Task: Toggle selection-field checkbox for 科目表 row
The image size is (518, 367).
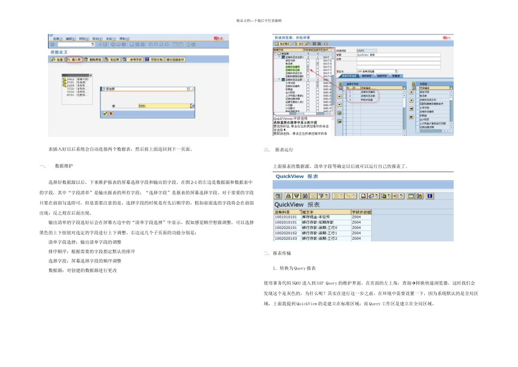Action: 317,63
